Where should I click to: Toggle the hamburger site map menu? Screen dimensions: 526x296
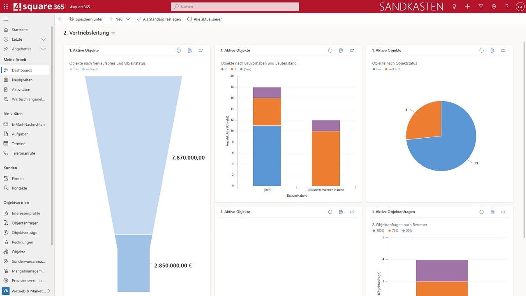pos(6,19)
